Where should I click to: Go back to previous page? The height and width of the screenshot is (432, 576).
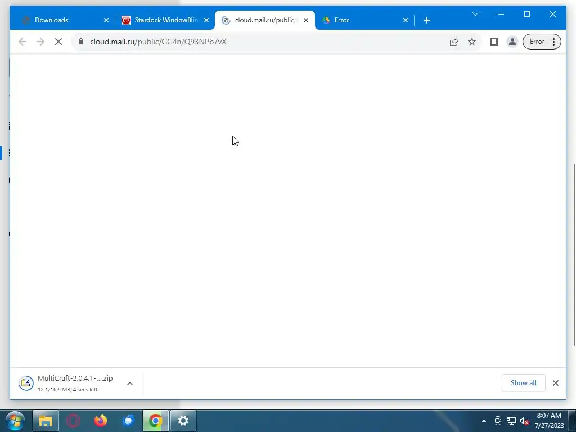point(22,42)
